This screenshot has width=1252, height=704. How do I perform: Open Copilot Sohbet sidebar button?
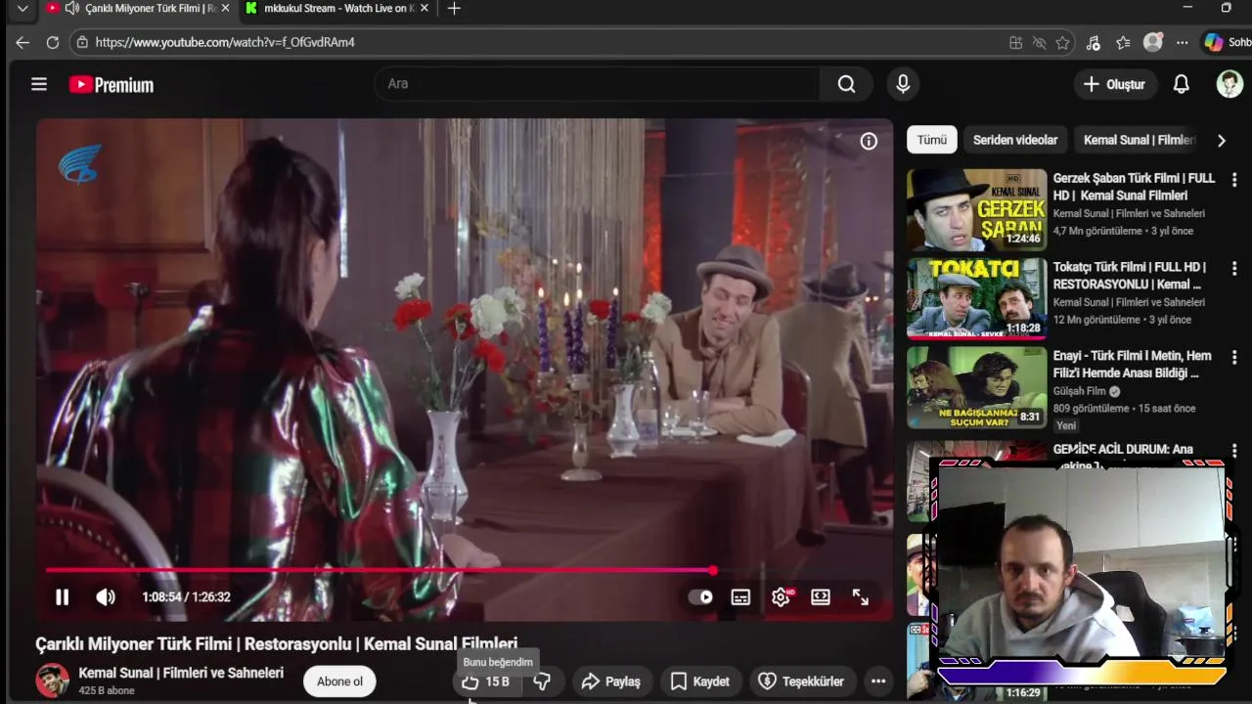coord(1227,42)
